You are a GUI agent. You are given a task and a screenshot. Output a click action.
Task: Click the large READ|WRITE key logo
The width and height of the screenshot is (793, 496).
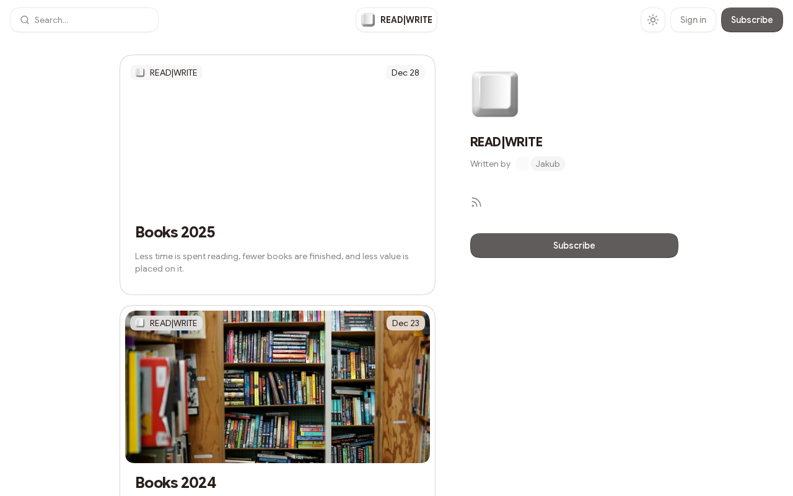coord(495,94)
